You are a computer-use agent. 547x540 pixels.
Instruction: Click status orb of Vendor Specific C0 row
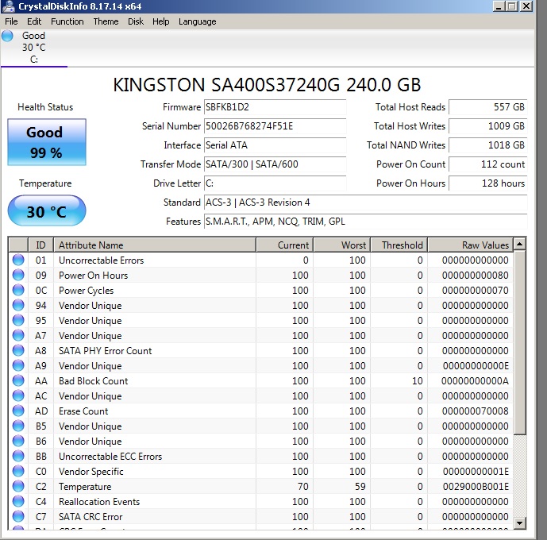pos(18,471)
